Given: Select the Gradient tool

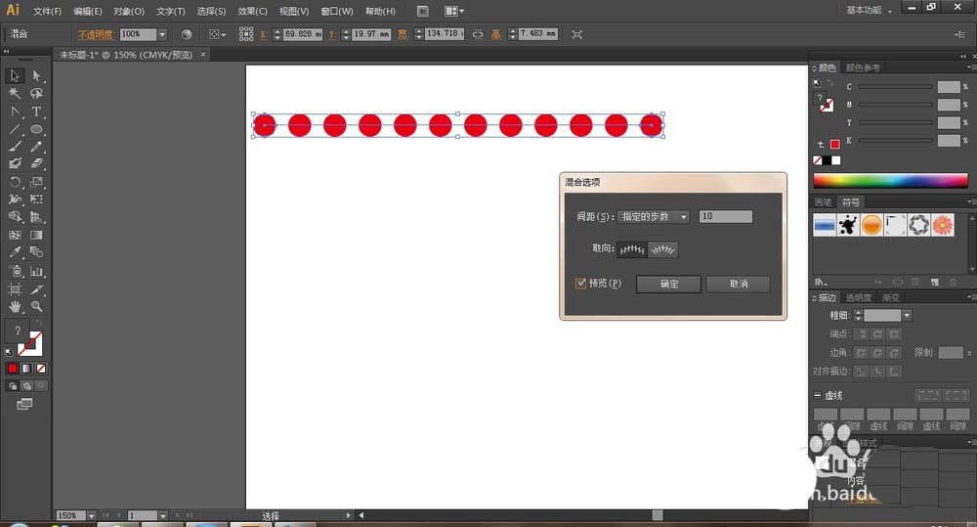Looking at the screenshot, I should tap(37, 235).
